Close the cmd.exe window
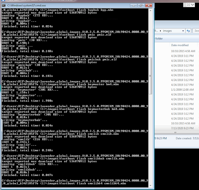Screen dimensions: 199x190 click(x=149, y=6)
